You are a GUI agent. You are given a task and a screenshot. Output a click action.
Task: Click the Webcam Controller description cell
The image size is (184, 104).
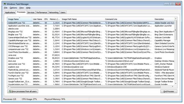pyautogui.click(x=163, y=37)
